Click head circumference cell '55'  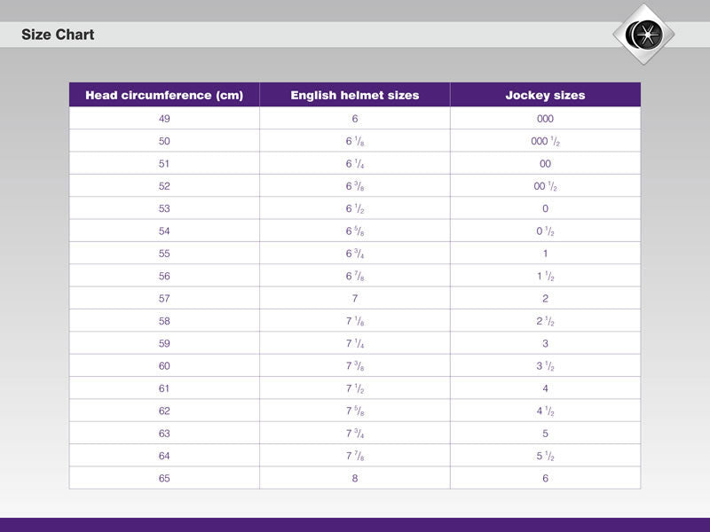(x=164, y=254)
